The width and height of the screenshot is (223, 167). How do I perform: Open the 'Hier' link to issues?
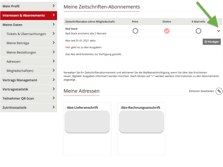pyautogui.click(x=68, y=47)
